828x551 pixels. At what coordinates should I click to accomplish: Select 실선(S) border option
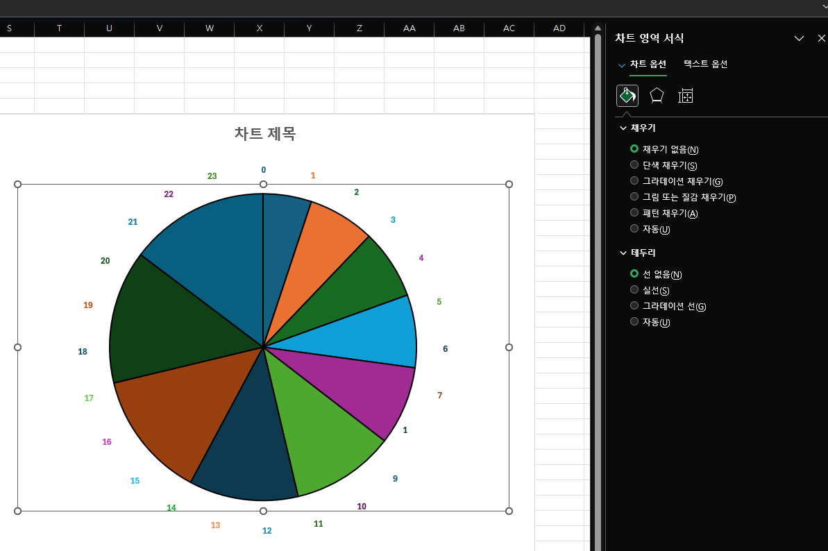pos(650,290)
